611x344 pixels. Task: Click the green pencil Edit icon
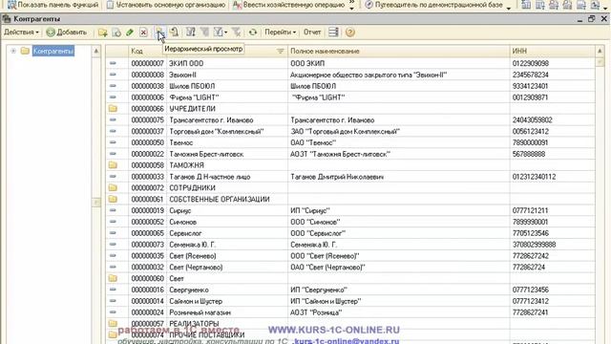130,32
